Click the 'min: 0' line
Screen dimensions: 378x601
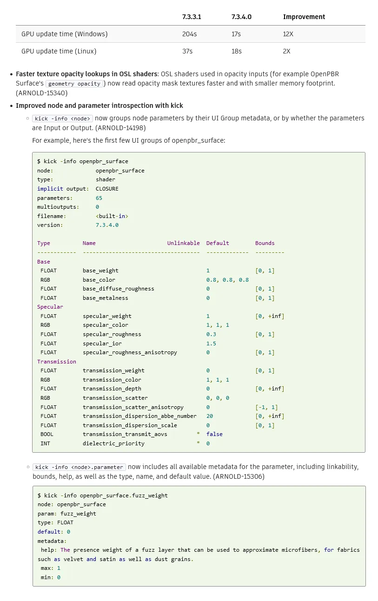pos(51,577)
